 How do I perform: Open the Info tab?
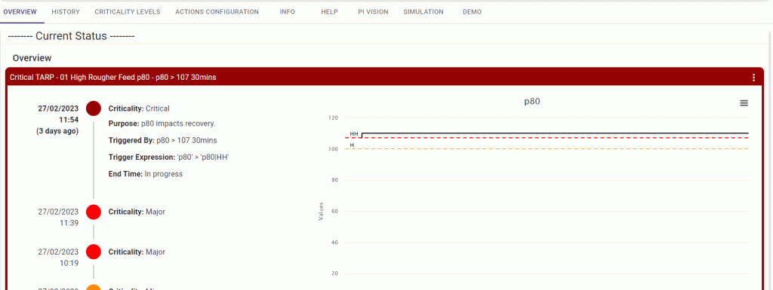(x=288, y=12)
